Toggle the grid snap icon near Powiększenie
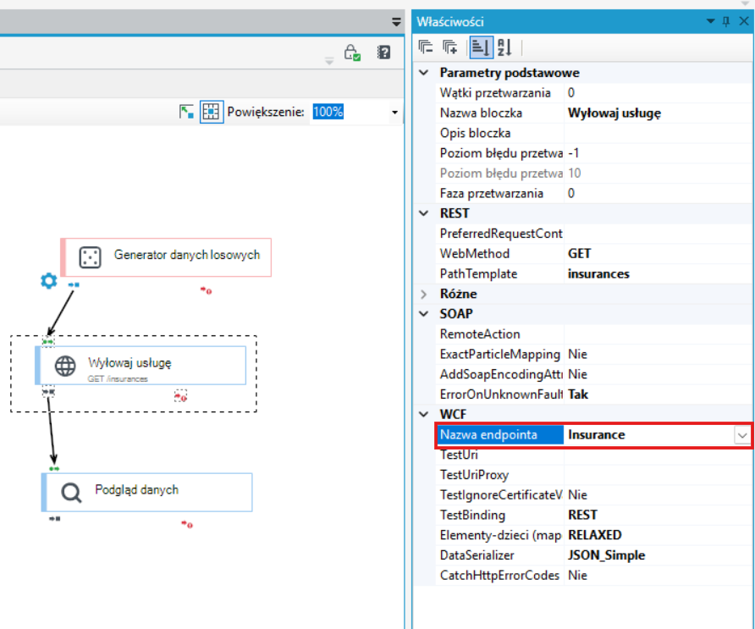The image size is (755, 629). [x=212, y=112]
